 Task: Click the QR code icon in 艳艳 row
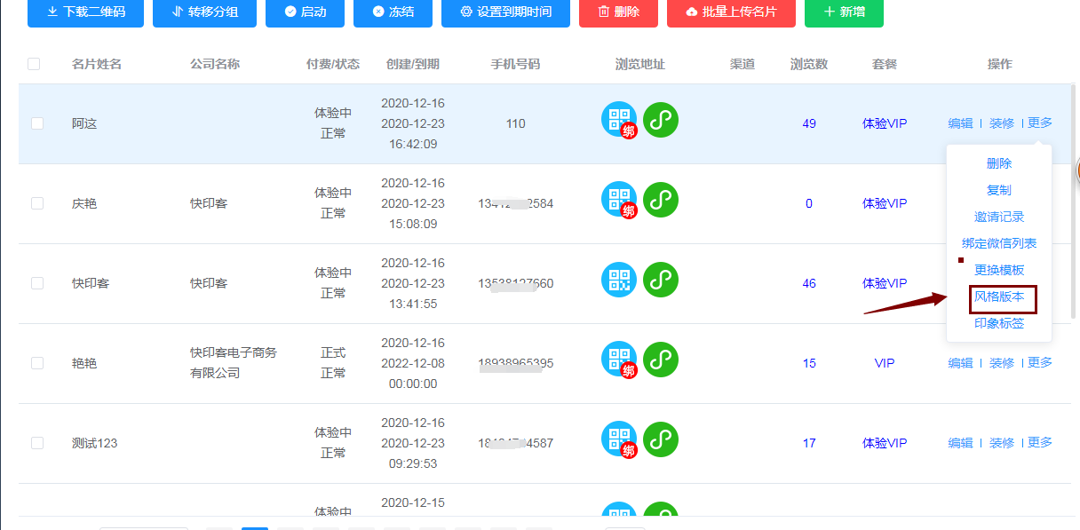click(618, 359)
